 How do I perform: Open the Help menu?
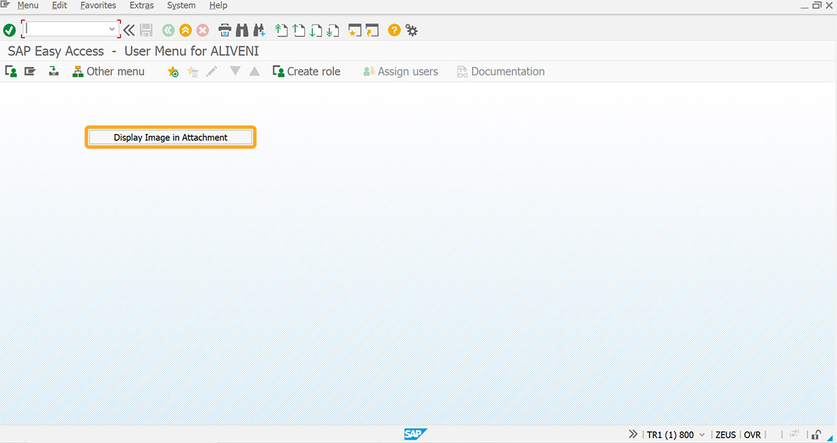point(218,6)
